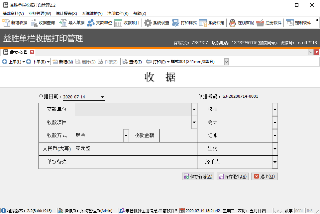Open the 打印样式 toolbar item

184,23
